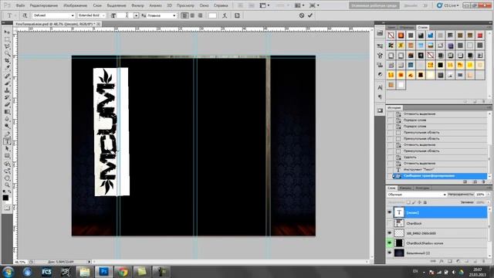Viewport: 494px width, 278px height.
Task: Select the Pen tool
Action: pos(7,134)
